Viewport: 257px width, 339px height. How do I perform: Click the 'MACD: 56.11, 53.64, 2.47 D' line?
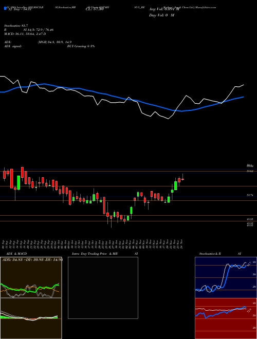25,34
